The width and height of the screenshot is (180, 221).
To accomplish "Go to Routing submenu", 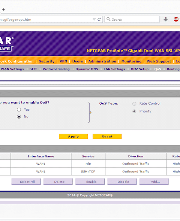I will 173,69.
